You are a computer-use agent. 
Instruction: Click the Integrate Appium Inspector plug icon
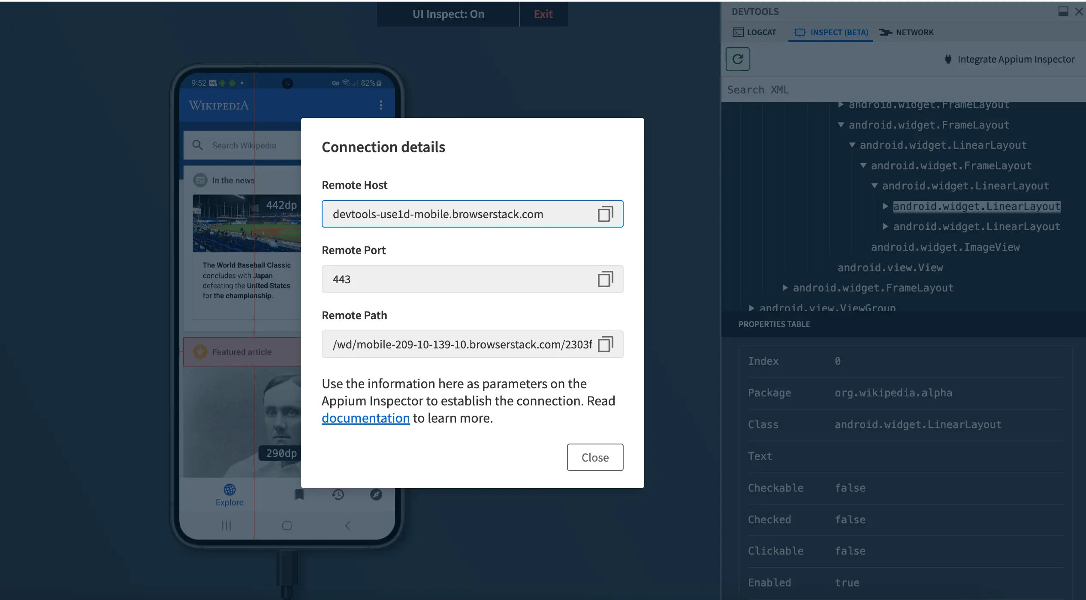[x=948, y=59]
